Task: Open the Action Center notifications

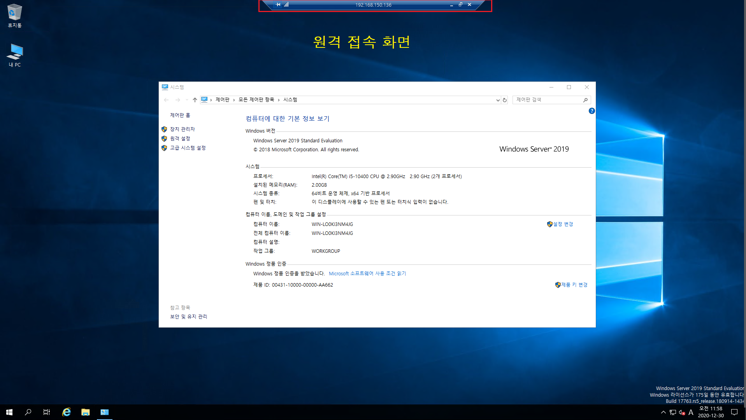Action: pyautogui.click(x=734, y=412)
